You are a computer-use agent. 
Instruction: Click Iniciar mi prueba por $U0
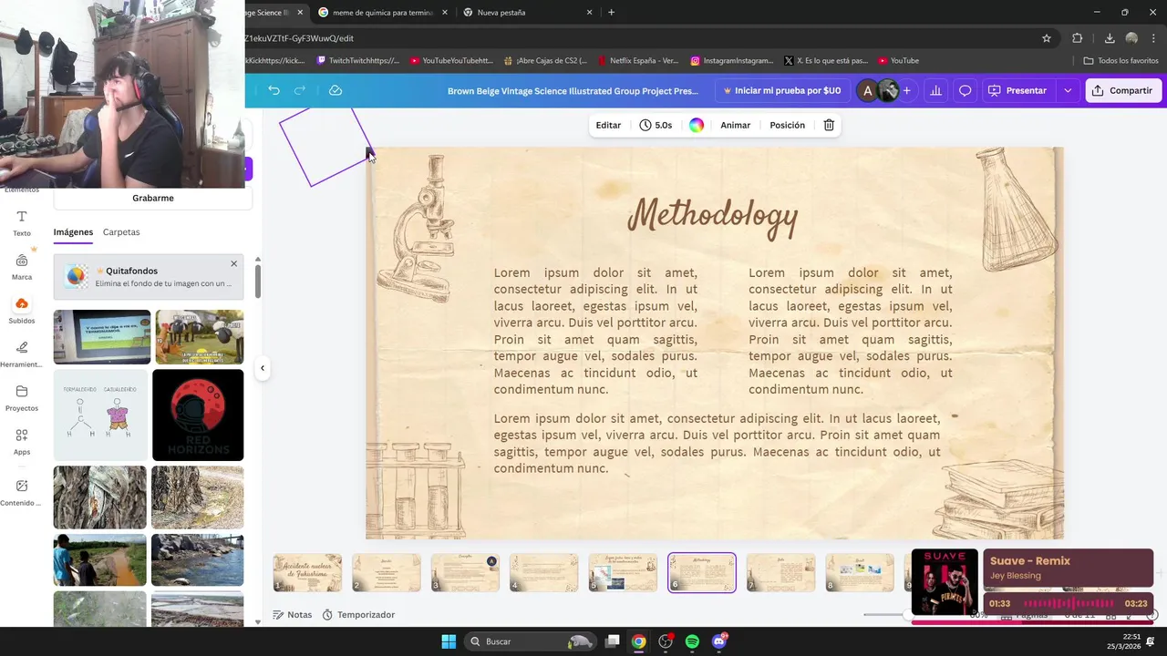[781, 90]
